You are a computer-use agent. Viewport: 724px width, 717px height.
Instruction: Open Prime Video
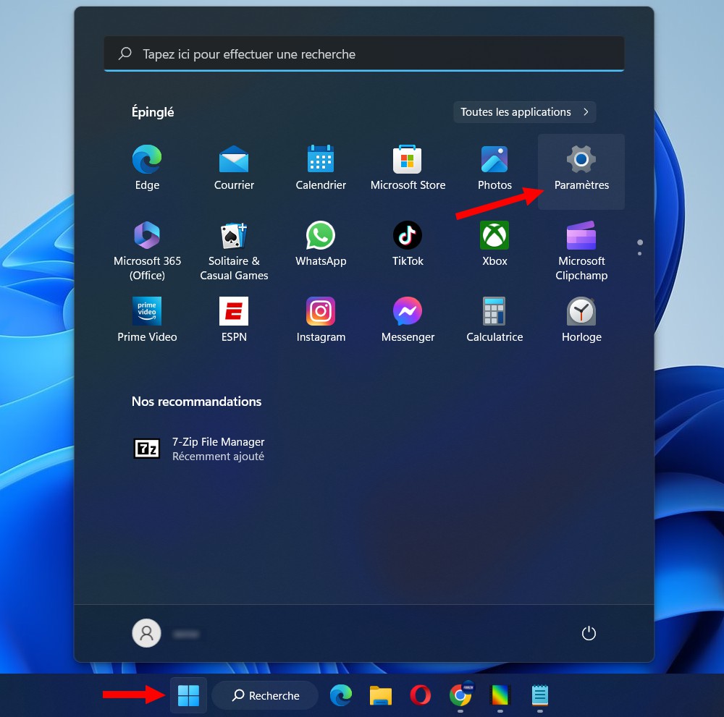[x=147, y=318]
